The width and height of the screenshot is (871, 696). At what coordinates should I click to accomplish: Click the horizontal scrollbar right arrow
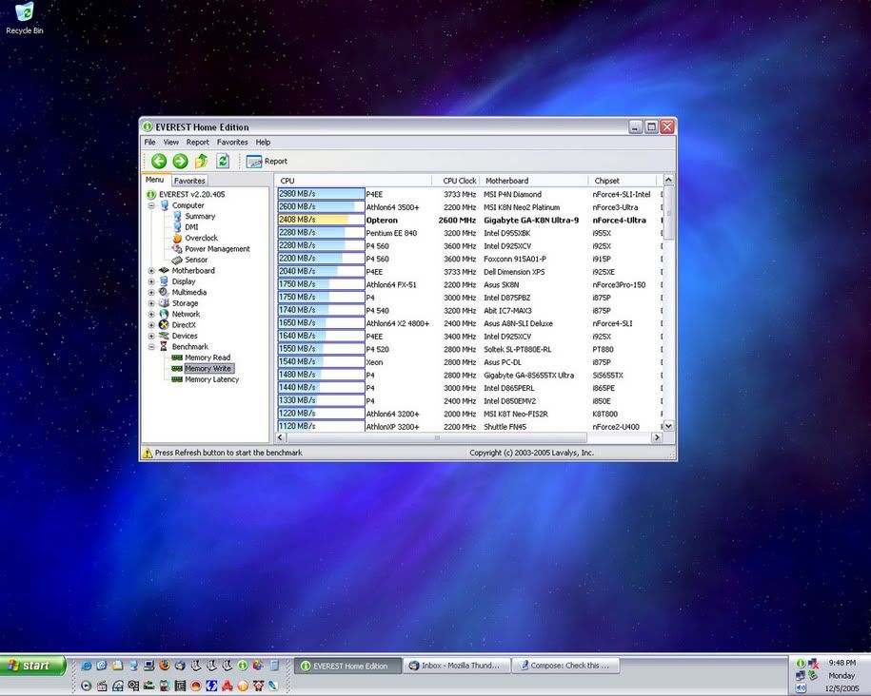[657, 438]
